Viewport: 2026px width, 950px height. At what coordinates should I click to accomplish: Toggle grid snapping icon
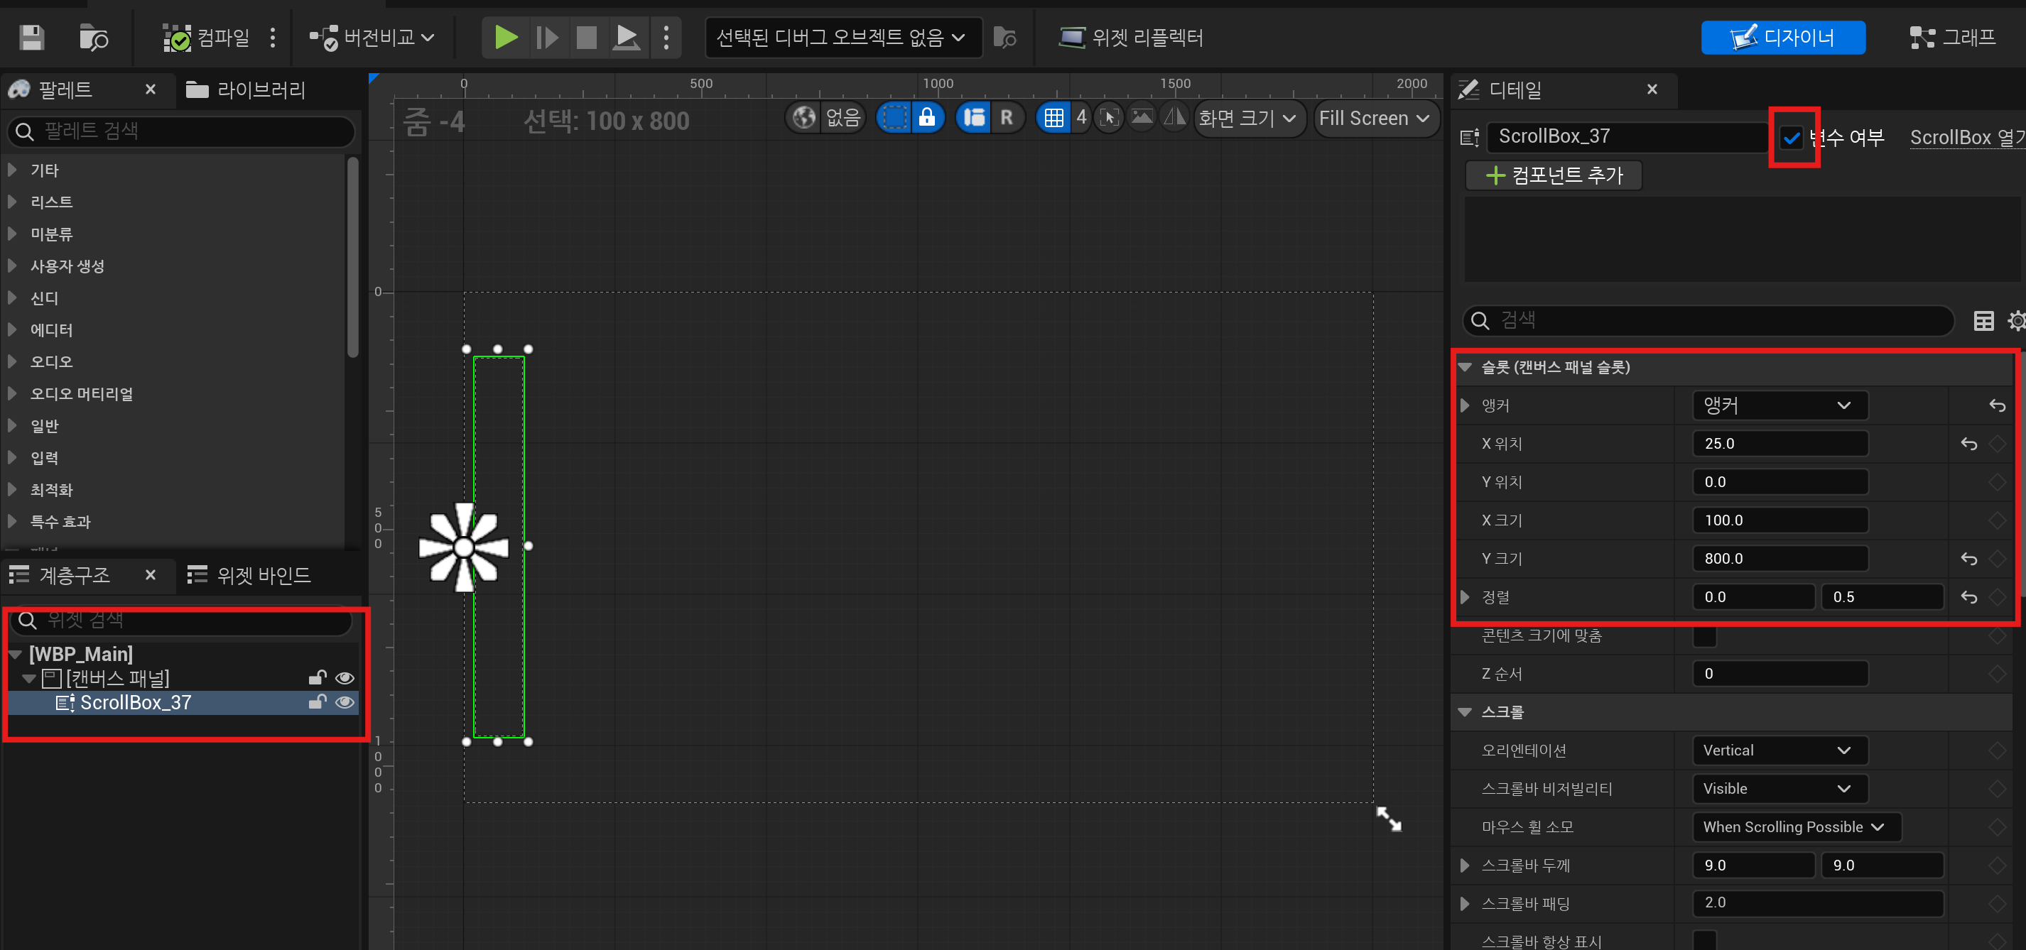click(x=1054, y=118)
